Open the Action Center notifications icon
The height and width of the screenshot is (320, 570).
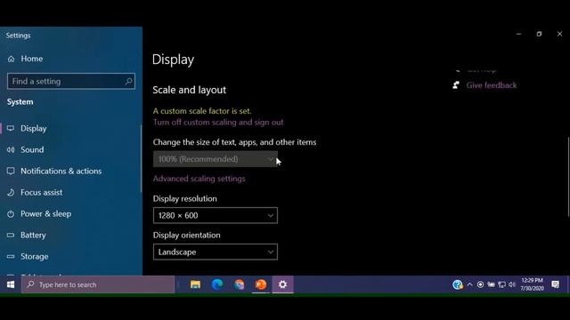[x=555, y=284]
